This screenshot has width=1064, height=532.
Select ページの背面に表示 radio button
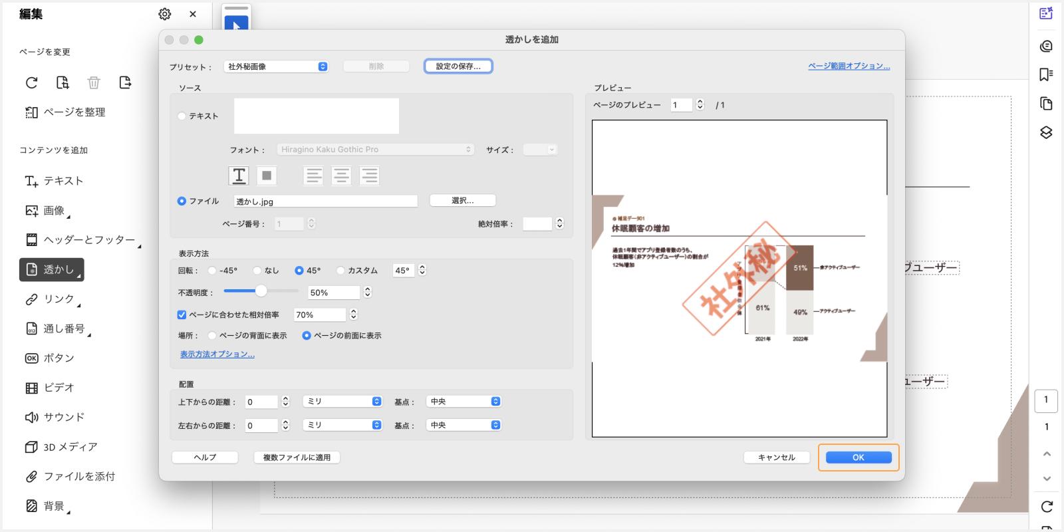click(x=212, y=336)
